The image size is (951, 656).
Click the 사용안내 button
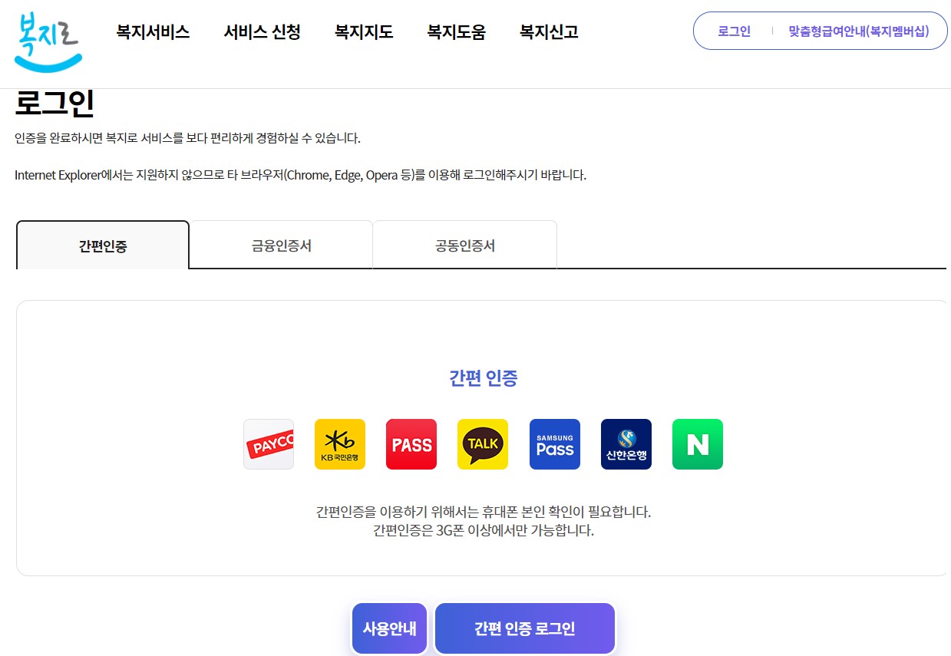(389, 628)
